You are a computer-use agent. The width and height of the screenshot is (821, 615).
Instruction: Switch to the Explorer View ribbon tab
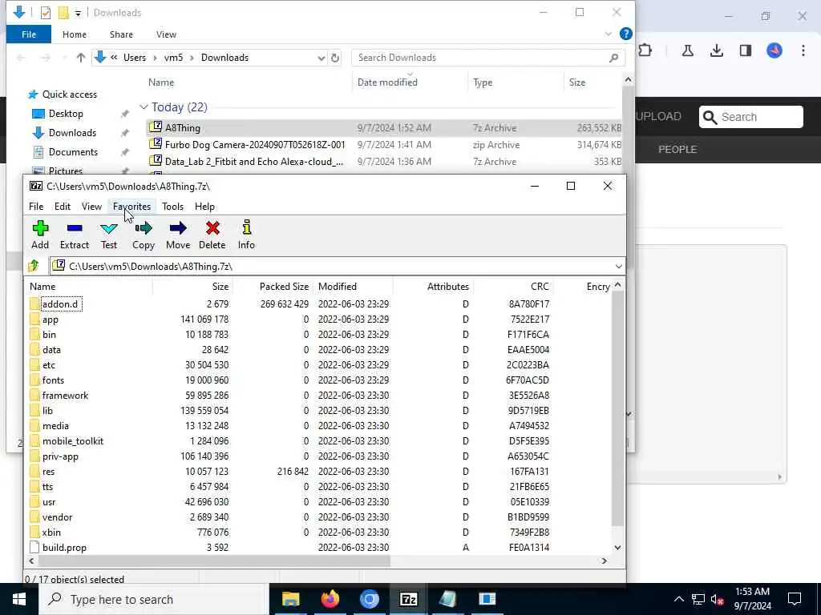coord(166,34)
